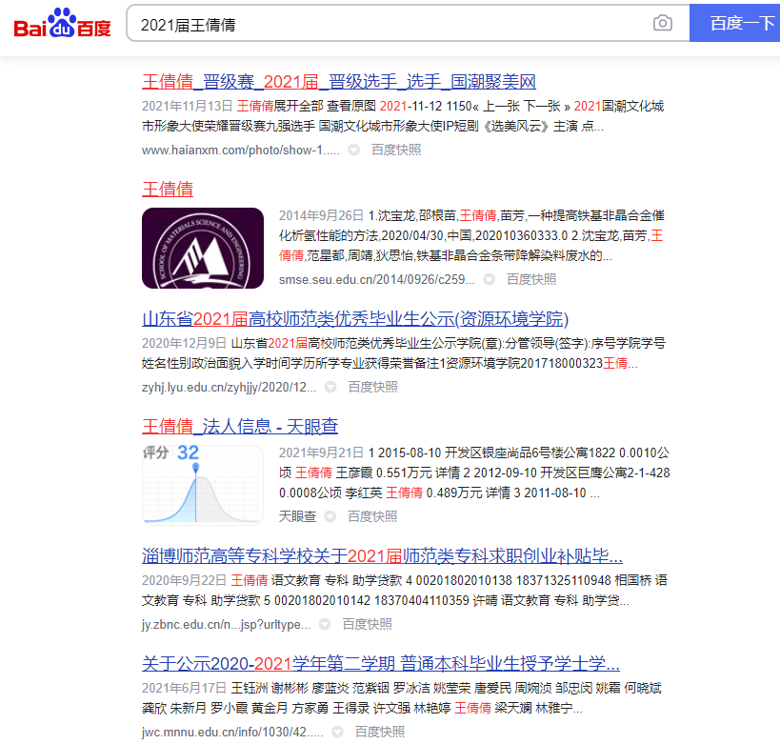Open 百度快照 for jwc.mnnu.edu.cn result
The image size is (780, 744).
tap(380, 732)
